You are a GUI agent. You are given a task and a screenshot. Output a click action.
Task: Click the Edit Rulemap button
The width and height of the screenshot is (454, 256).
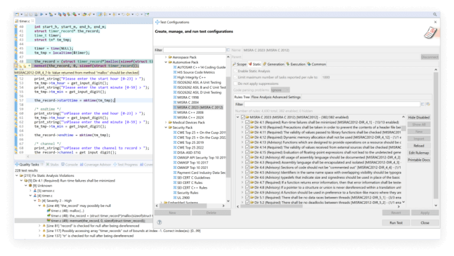419,153
